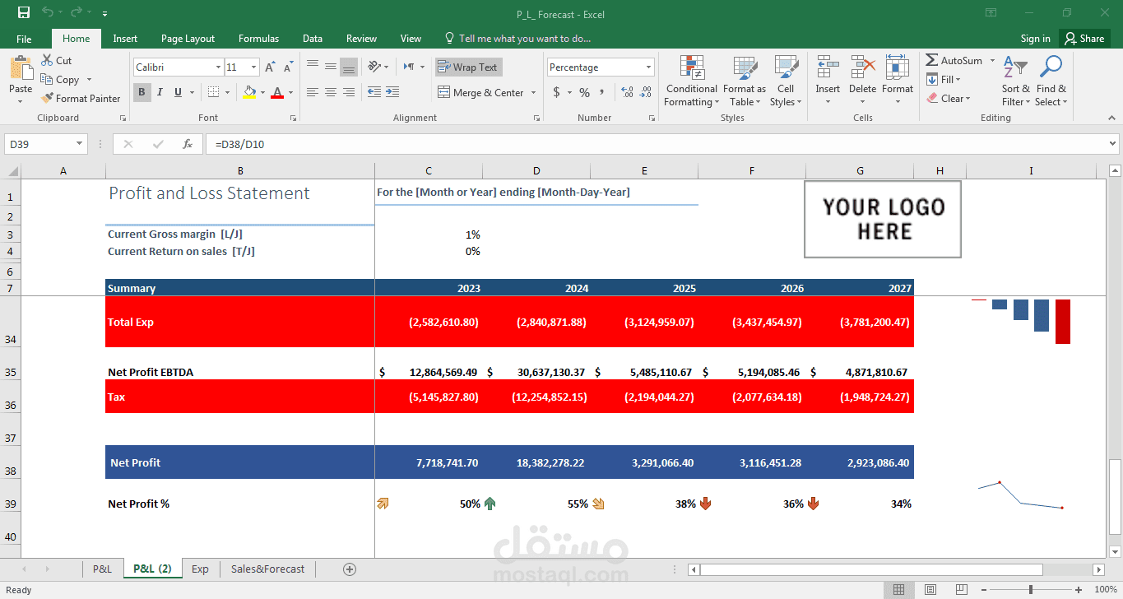
Task: Open Conditional Formatting menu
Action: [x=691, y=81]
